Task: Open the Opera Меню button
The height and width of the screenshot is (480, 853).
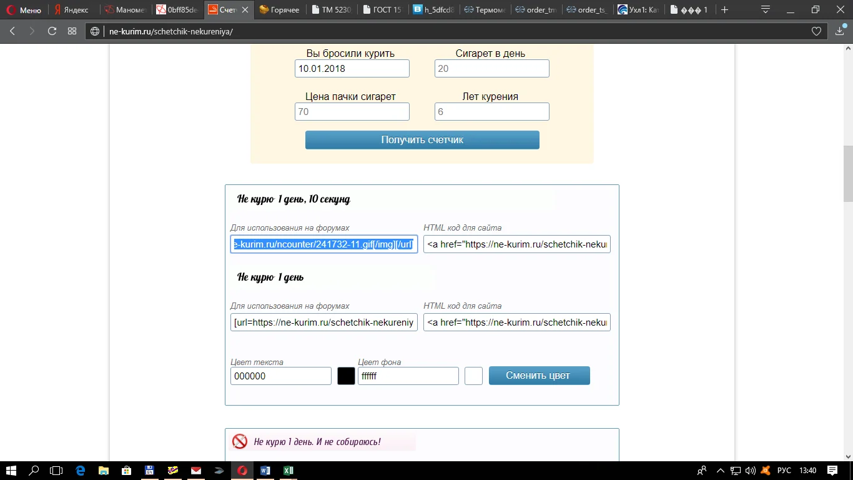Action: coord(24,10)
